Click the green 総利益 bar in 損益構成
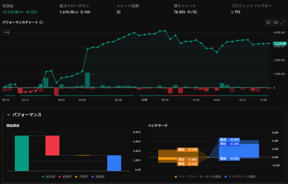288x184 pixels. pos(22,153)
